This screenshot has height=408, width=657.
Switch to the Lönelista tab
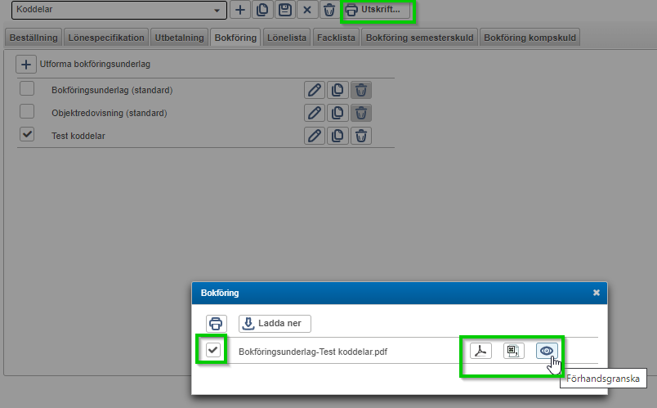click(x=287, y=38)
